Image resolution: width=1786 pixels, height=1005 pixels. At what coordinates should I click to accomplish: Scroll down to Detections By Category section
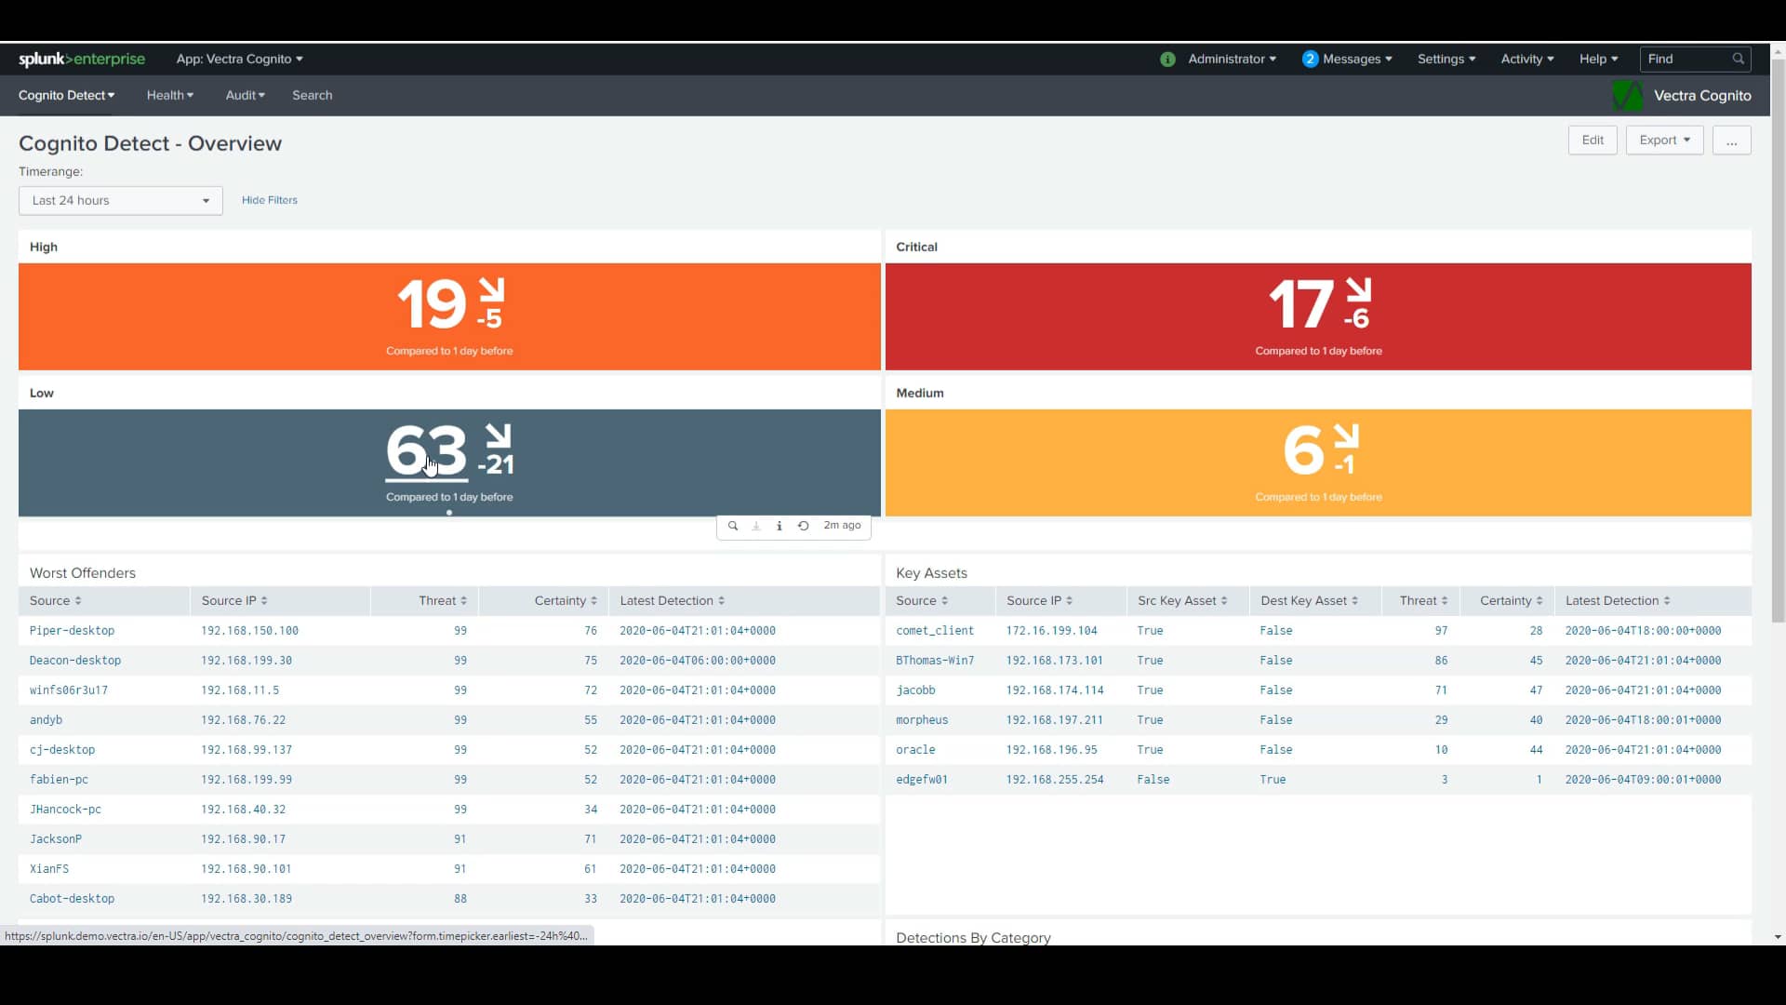(973, 936)
